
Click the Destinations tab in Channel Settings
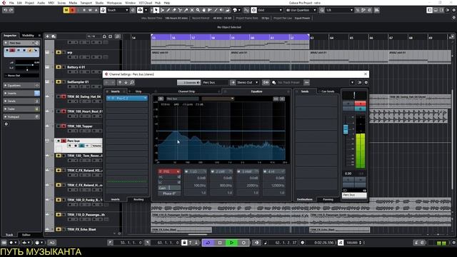(305, 200)
